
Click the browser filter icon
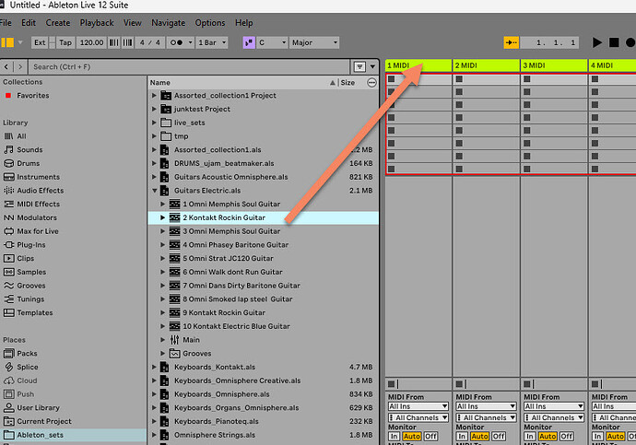[x=359, y=67]
